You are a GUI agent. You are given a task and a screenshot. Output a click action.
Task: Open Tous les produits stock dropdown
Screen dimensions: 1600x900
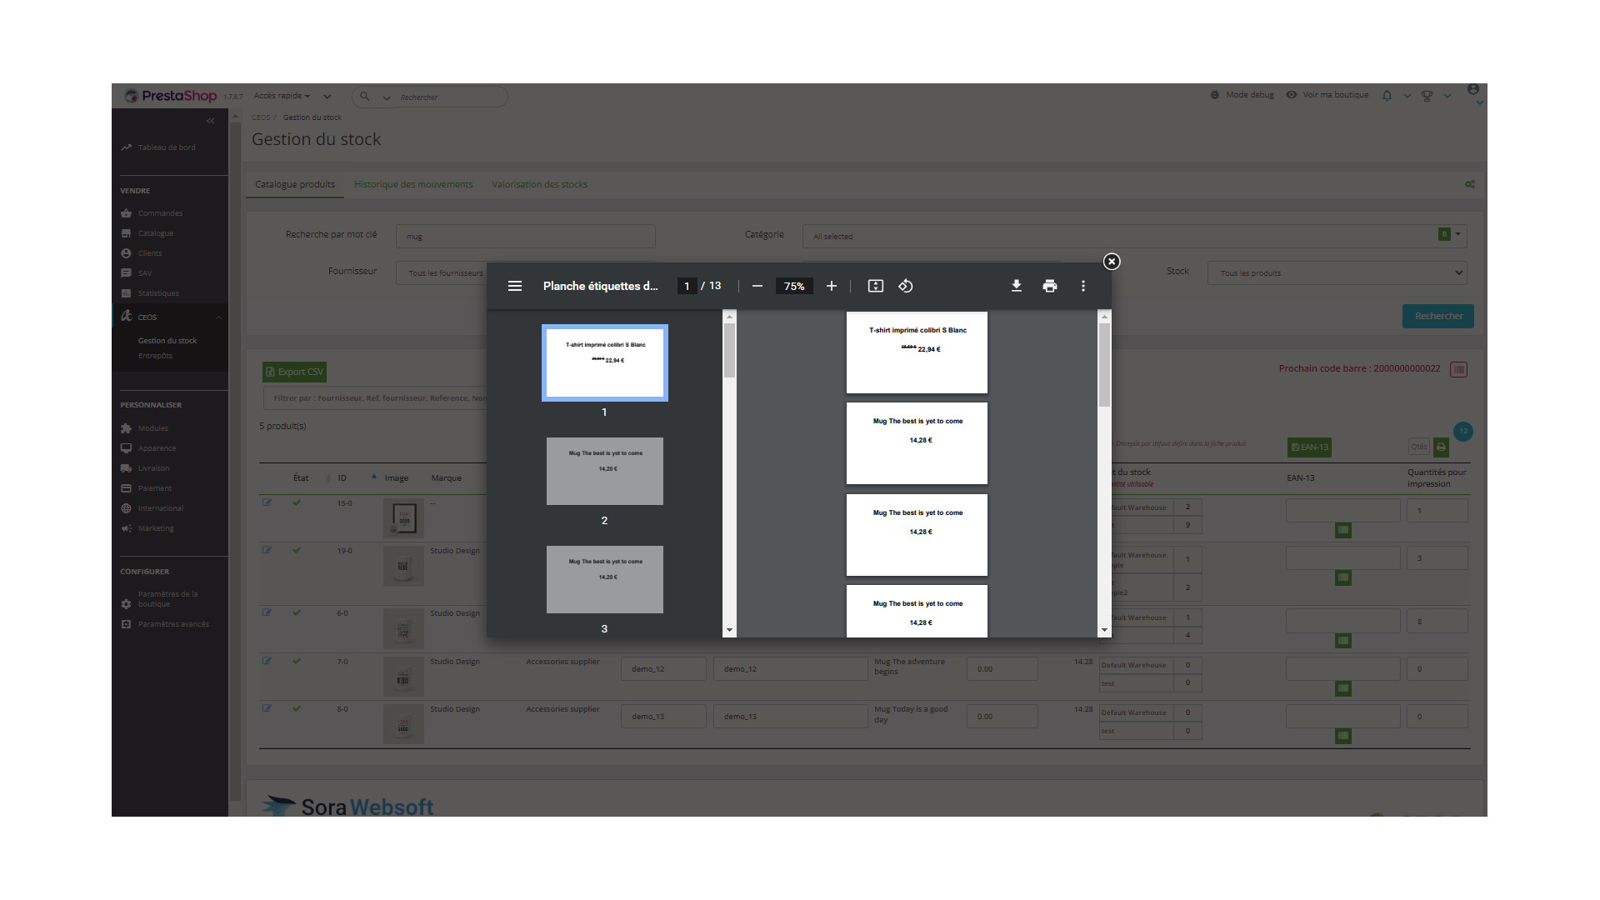coord(1337,272)
